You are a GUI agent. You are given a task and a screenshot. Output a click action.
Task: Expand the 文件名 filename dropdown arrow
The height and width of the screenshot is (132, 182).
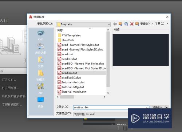(147, 108)
